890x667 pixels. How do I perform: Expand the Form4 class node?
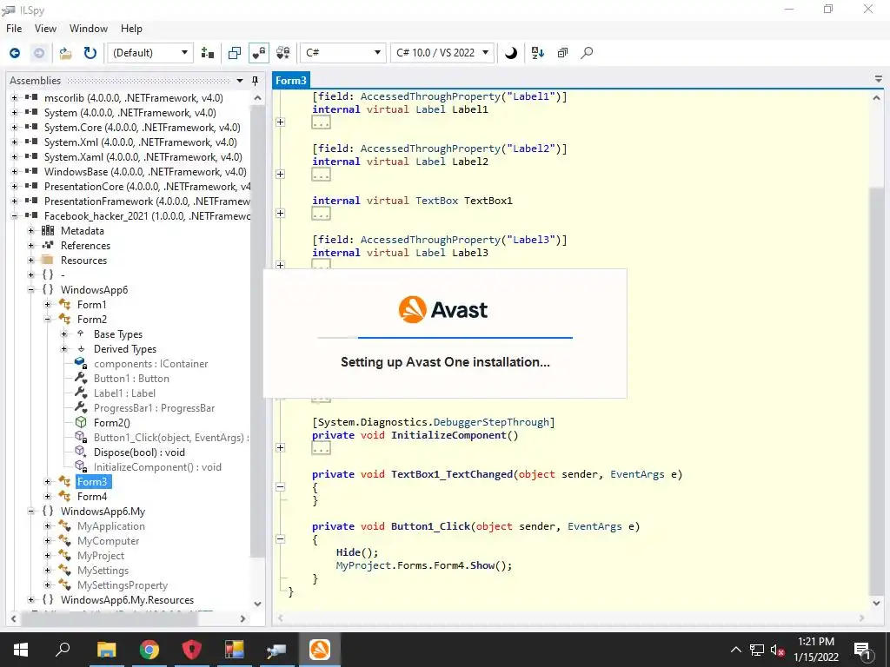48,496
